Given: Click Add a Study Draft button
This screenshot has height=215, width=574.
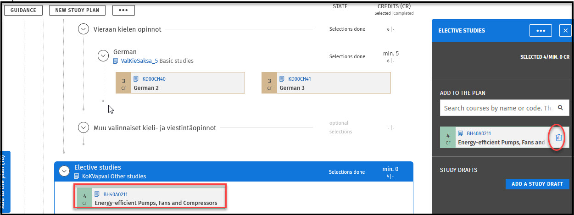Looking at the screenshot, I should (537, 184).
